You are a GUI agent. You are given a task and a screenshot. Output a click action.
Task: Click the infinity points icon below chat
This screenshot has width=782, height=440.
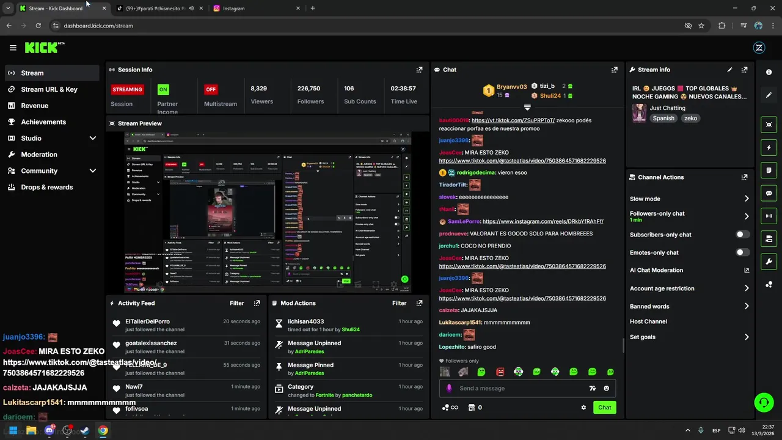coord(450,408)
